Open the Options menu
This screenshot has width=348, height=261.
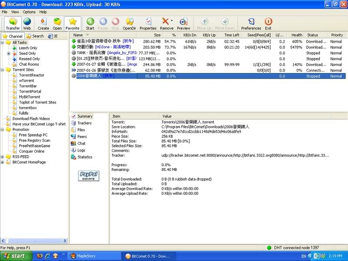(29, 12)
